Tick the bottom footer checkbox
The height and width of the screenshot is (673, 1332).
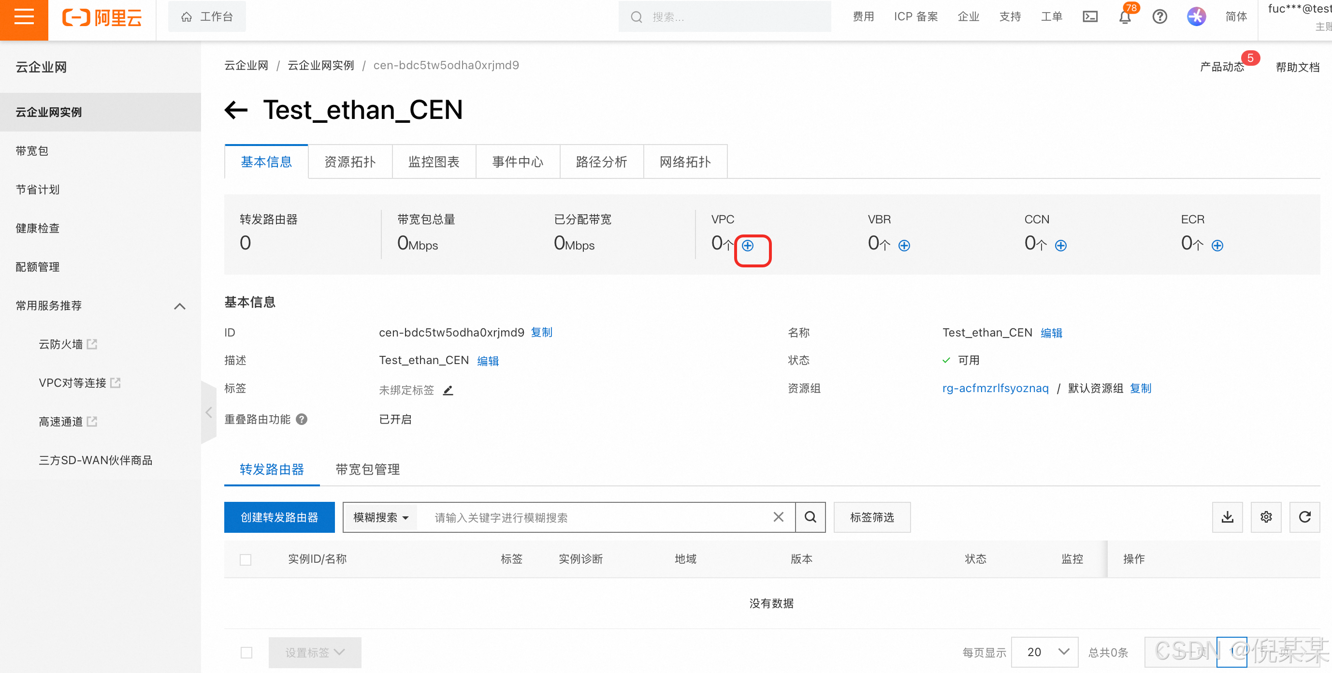pos(246,652)
